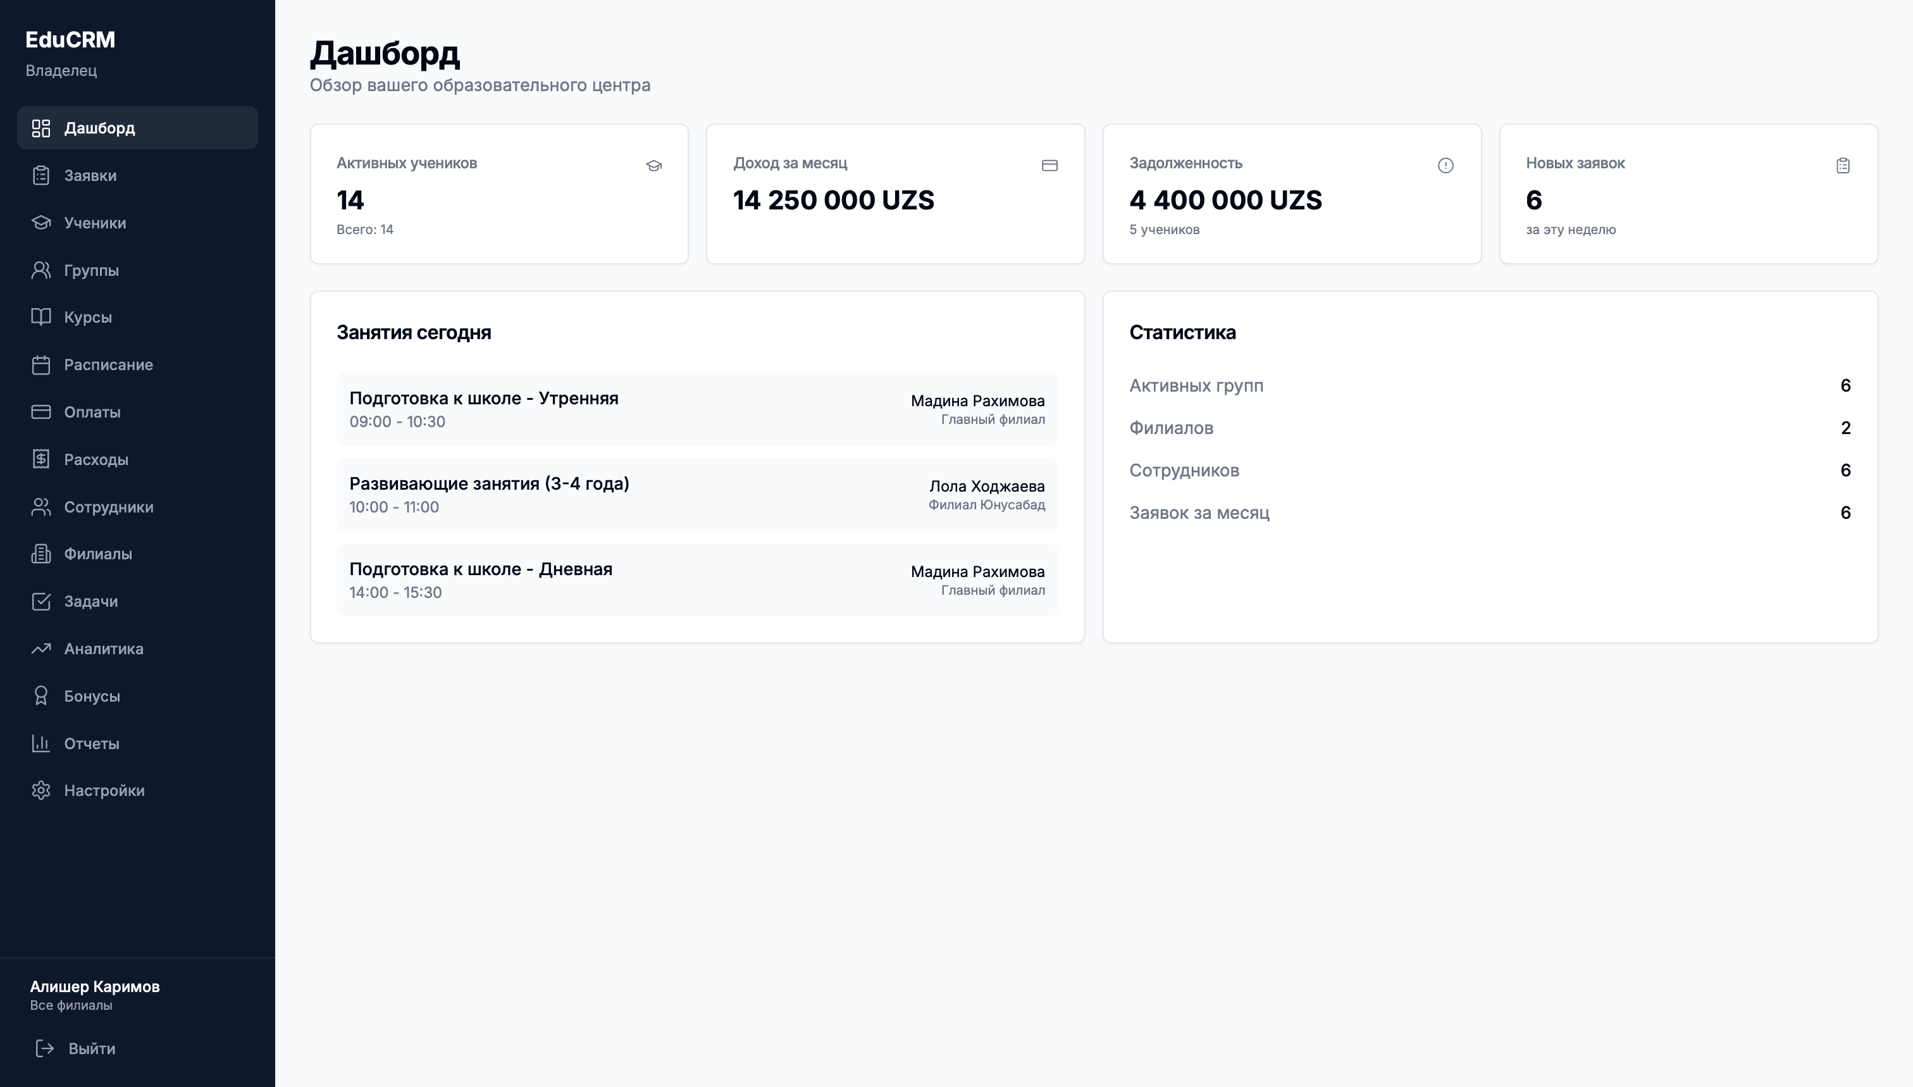
Task: Open the Заявки menu item
Action: pyautogui.click(x=137, y=175)
